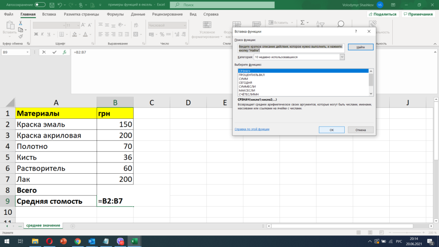Open the Вставка tab

tap(49, 14)
